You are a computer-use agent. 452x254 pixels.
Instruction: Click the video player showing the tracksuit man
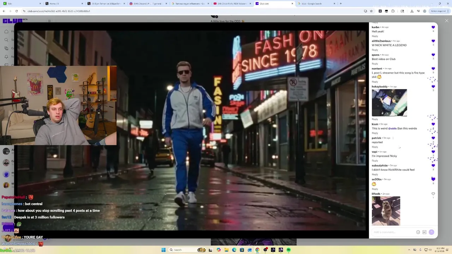click(x=191, y=130)
